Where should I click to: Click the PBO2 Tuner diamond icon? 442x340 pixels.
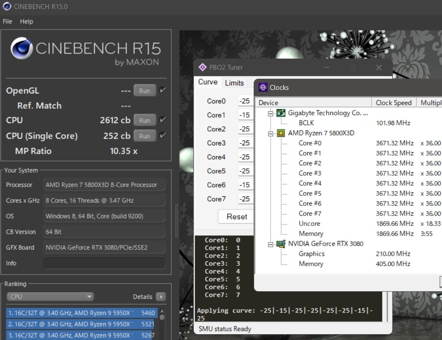pos(202,68)
